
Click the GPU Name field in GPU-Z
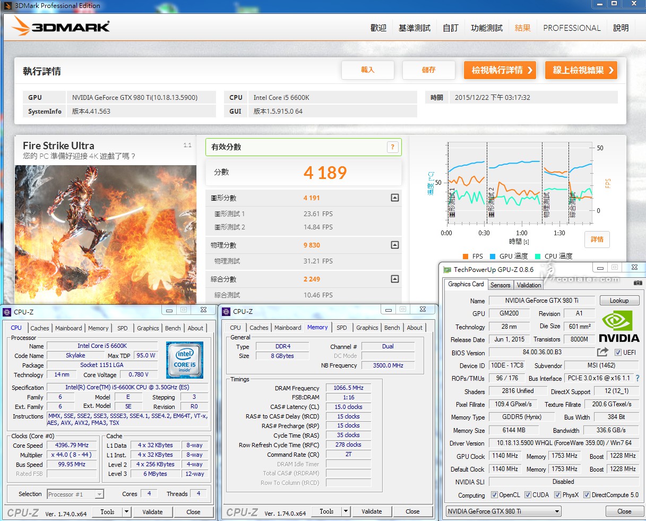pos(541,301)
